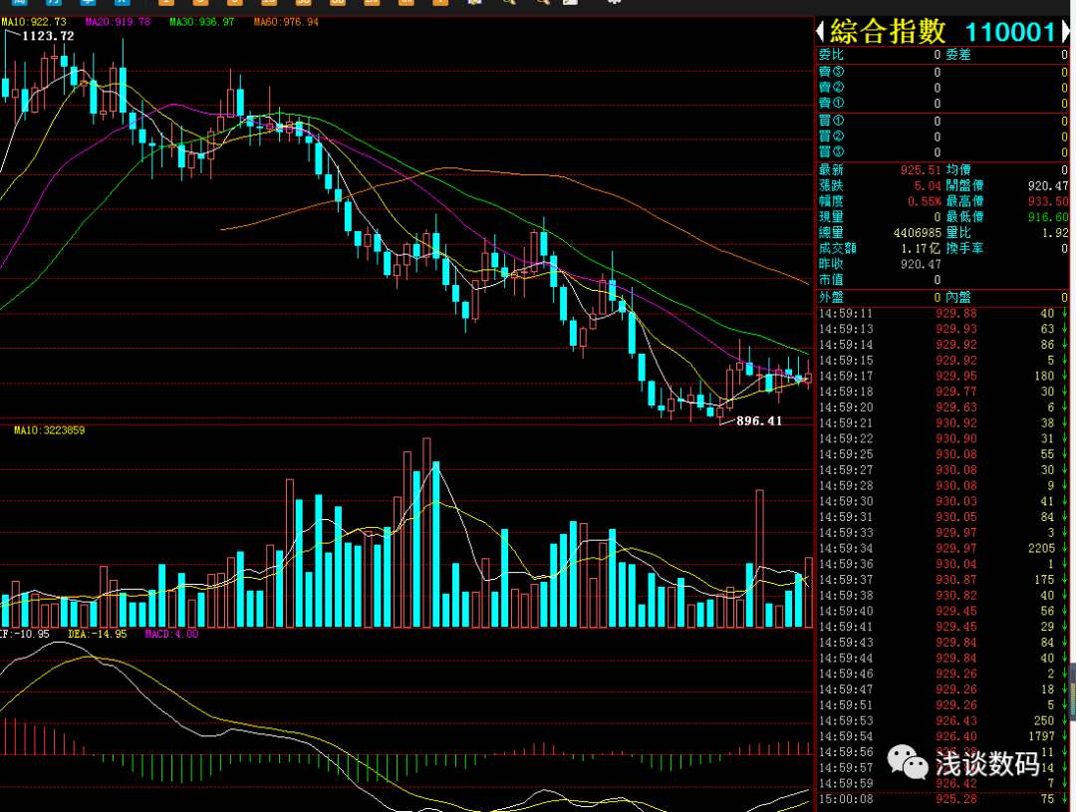Select the 14:59:34 tick with volume 2205
The width and height of the screenshot is (1076, 812).
[942, 548]
